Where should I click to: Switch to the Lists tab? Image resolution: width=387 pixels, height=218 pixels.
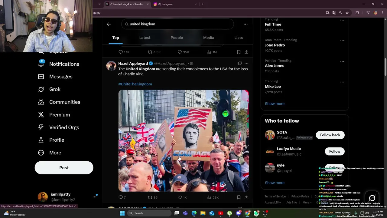239,38
